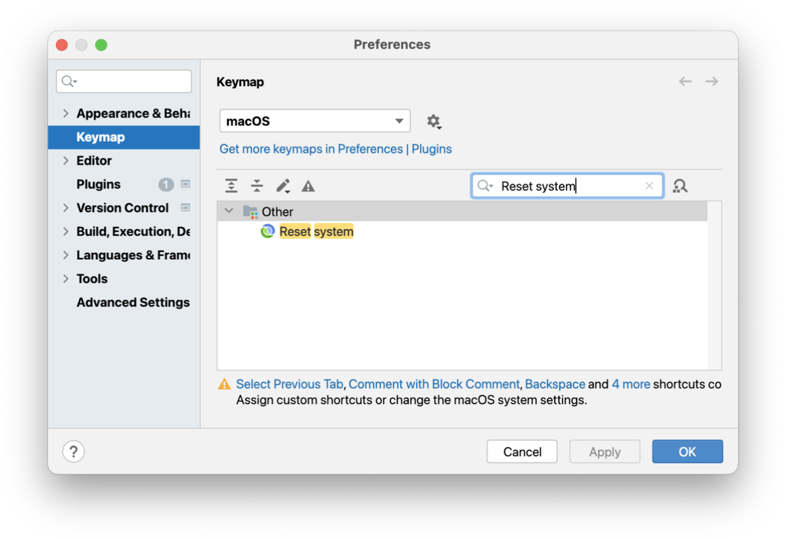Click the Apply button
Image resolution: width=786 pixels, height=540 pixels.
[605, 451]
